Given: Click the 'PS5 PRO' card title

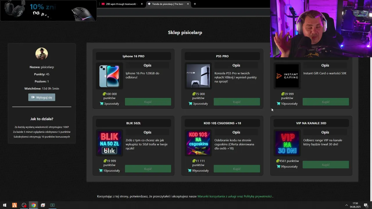Looking at the screenshot, I should pyautogui.click(x=222, y=56).
